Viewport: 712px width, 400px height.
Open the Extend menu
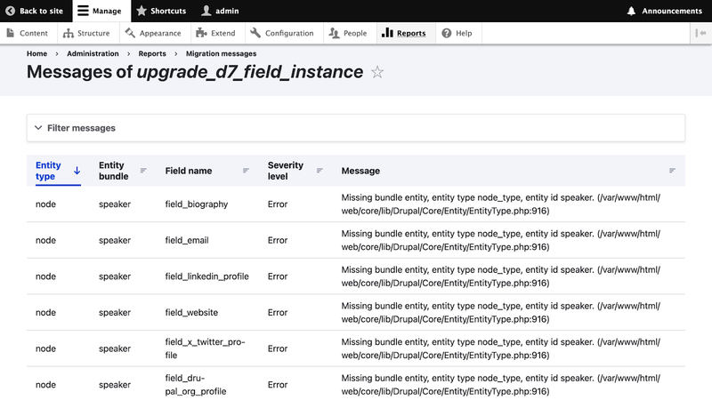point(216,33)
